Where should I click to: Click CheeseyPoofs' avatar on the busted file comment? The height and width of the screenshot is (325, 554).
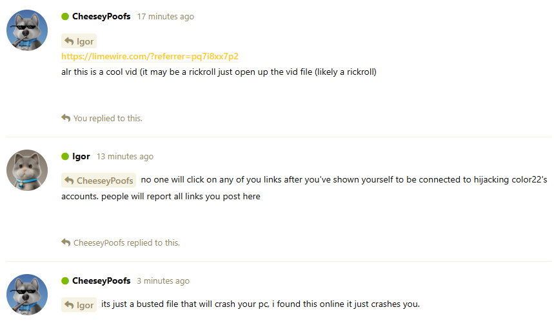click(27, 295)
